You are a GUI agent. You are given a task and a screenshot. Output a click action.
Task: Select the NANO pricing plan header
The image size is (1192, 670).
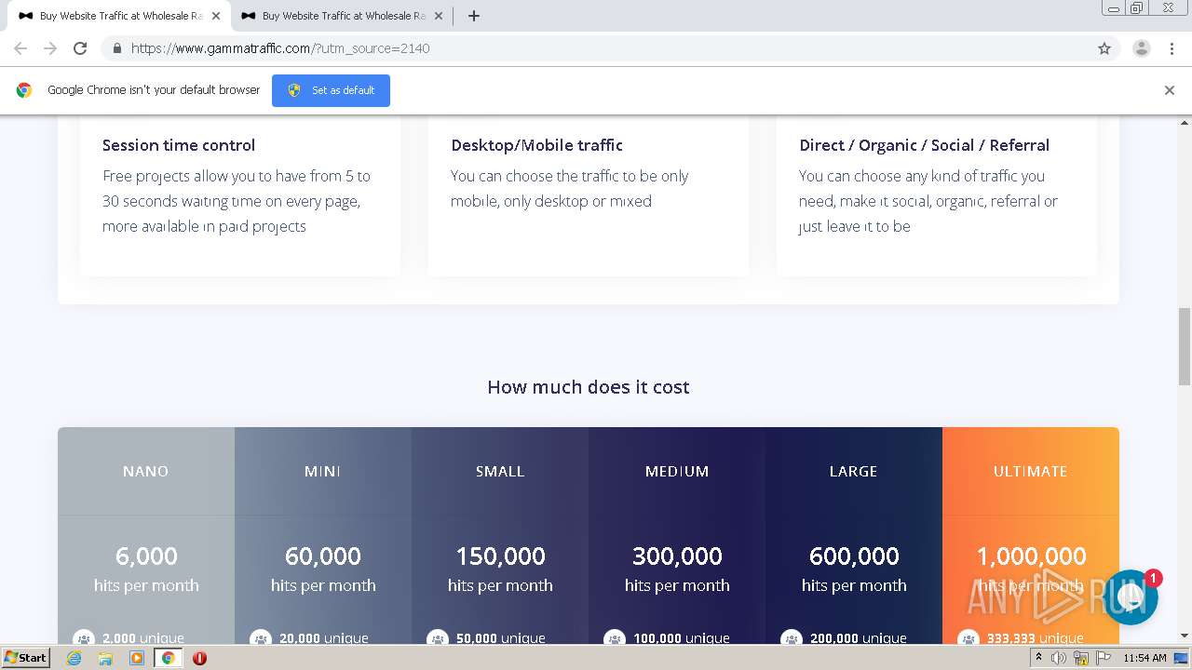(x=146, y=472)
